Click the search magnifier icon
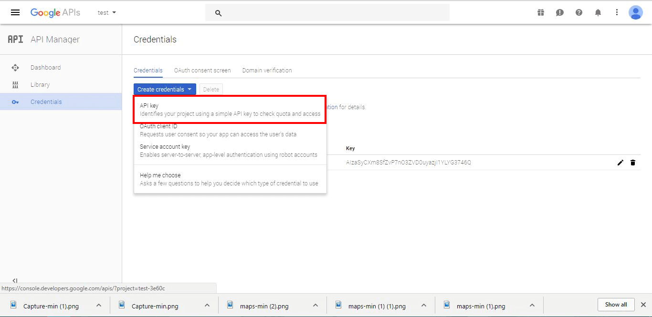 (219, 13)
